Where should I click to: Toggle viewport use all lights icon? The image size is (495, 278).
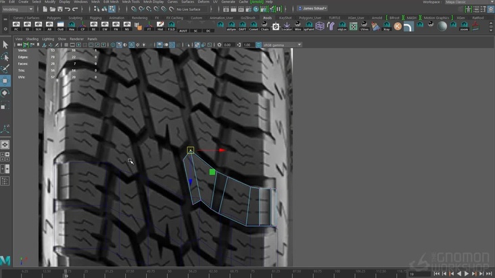tap(143, 45)
